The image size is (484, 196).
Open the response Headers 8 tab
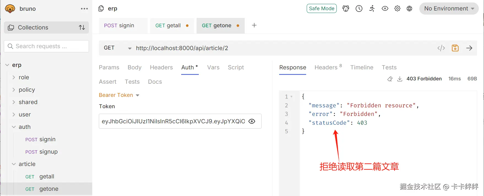point(328,67)
